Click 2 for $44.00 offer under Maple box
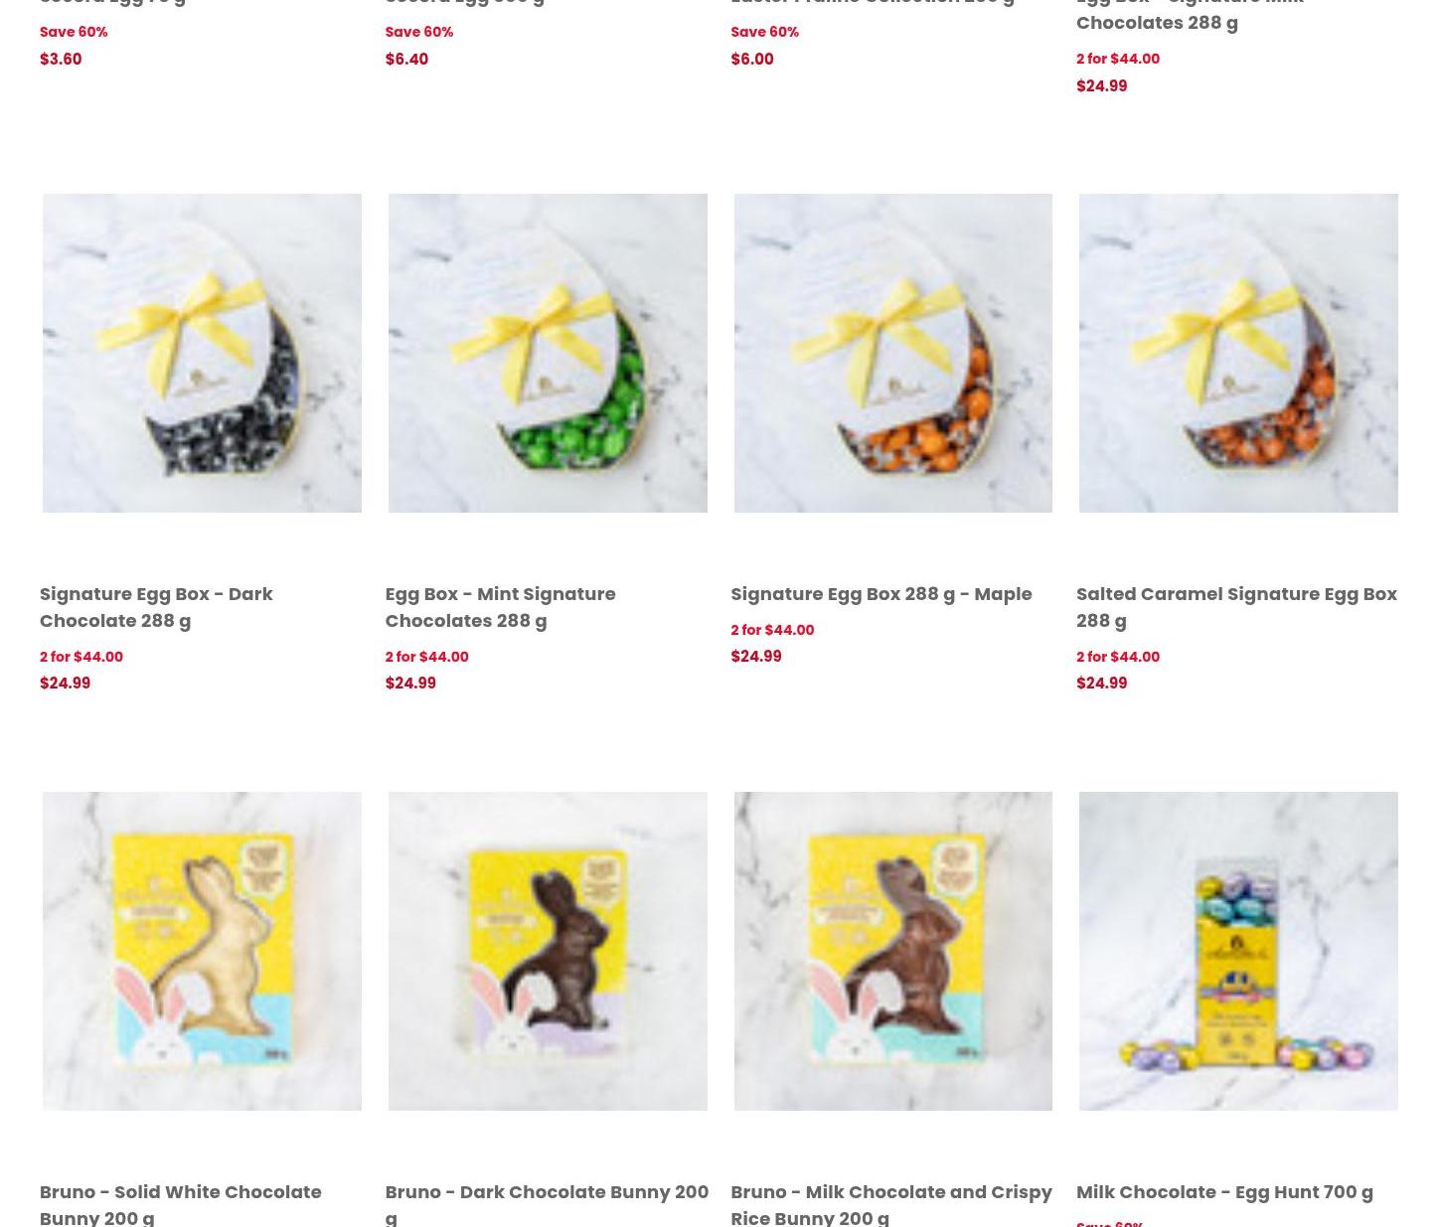Viewport: 1441px width, 1227px height. (772, 630)
